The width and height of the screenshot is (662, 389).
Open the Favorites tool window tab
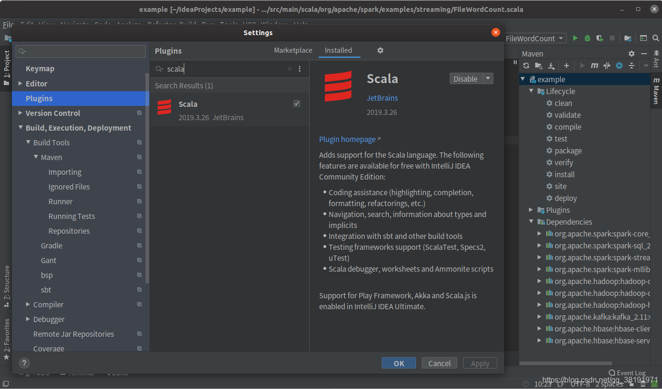[x=6, y=339]
